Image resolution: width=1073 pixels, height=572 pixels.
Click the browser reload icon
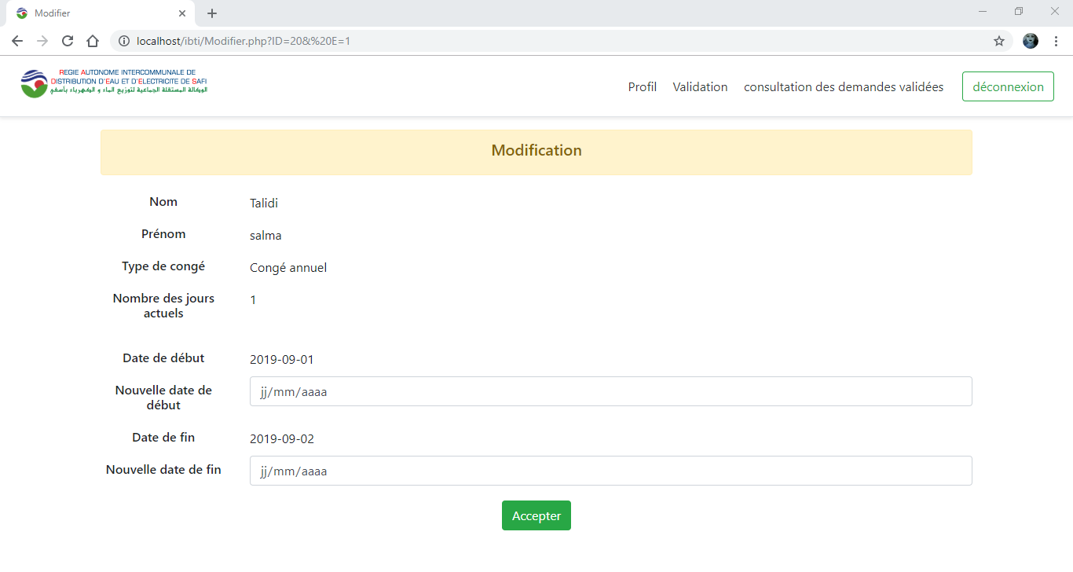[x=68, y=40]
